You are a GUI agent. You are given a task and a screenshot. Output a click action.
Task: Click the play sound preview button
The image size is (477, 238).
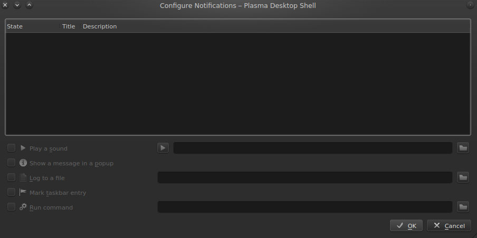click(x=163, y=148)
